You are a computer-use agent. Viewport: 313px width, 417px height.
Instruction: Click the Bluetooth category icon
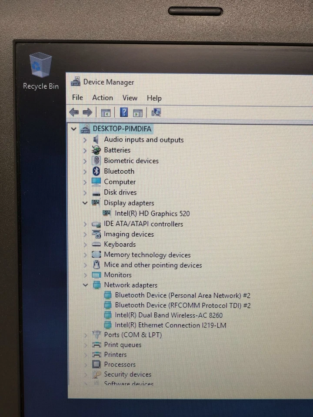pyautogui.click(x=96, y=171)
